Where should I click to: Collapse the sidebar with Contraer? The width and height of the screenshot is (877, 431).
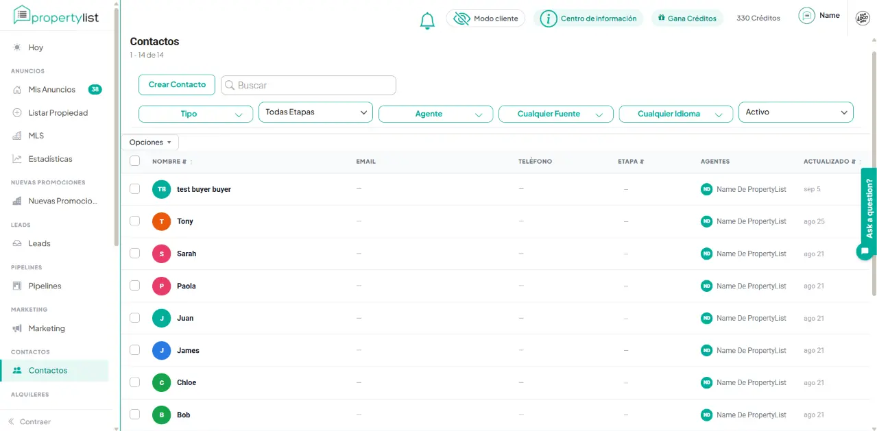coord(30,421)
